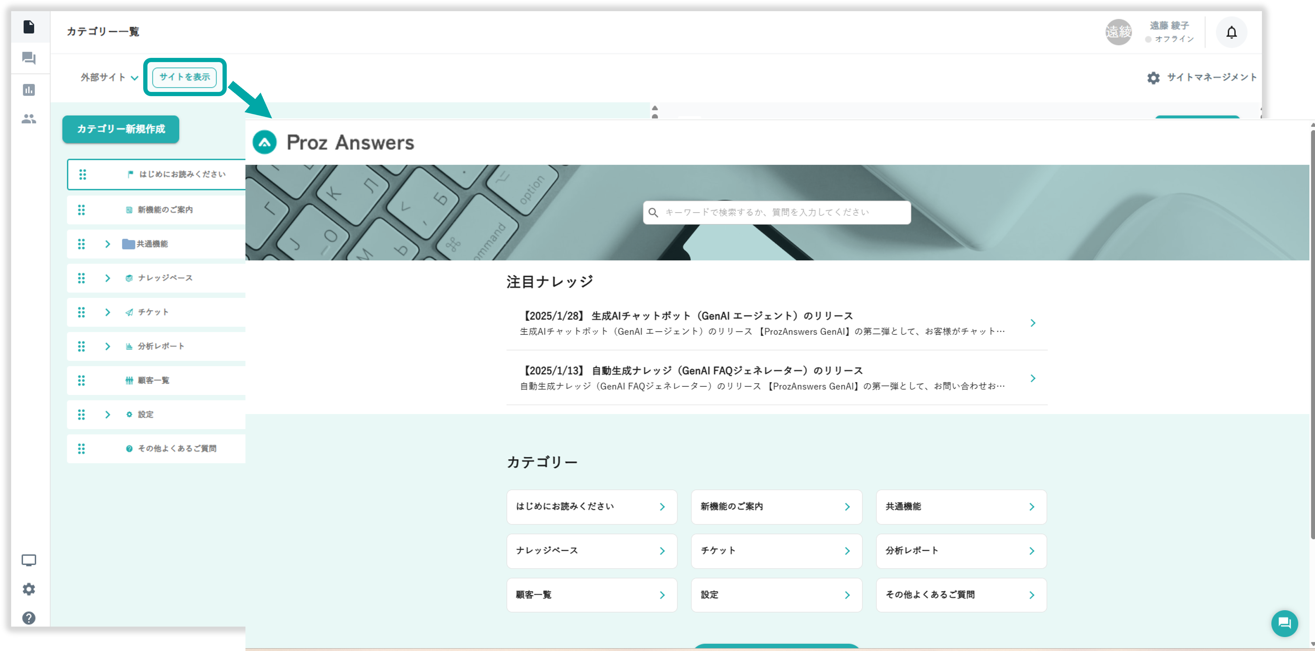Open the help question mark icon
The width and height of the screenshot is (1315, 651).
(29, 618)
